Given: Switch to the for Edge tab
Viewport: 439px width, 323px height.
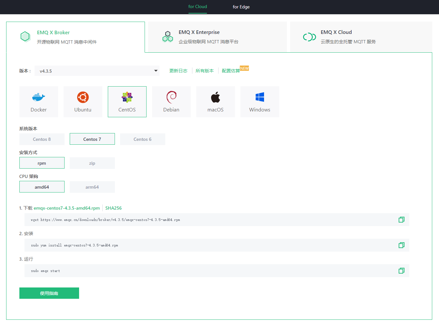Looking at the screenshot, I should pos(241,7).
